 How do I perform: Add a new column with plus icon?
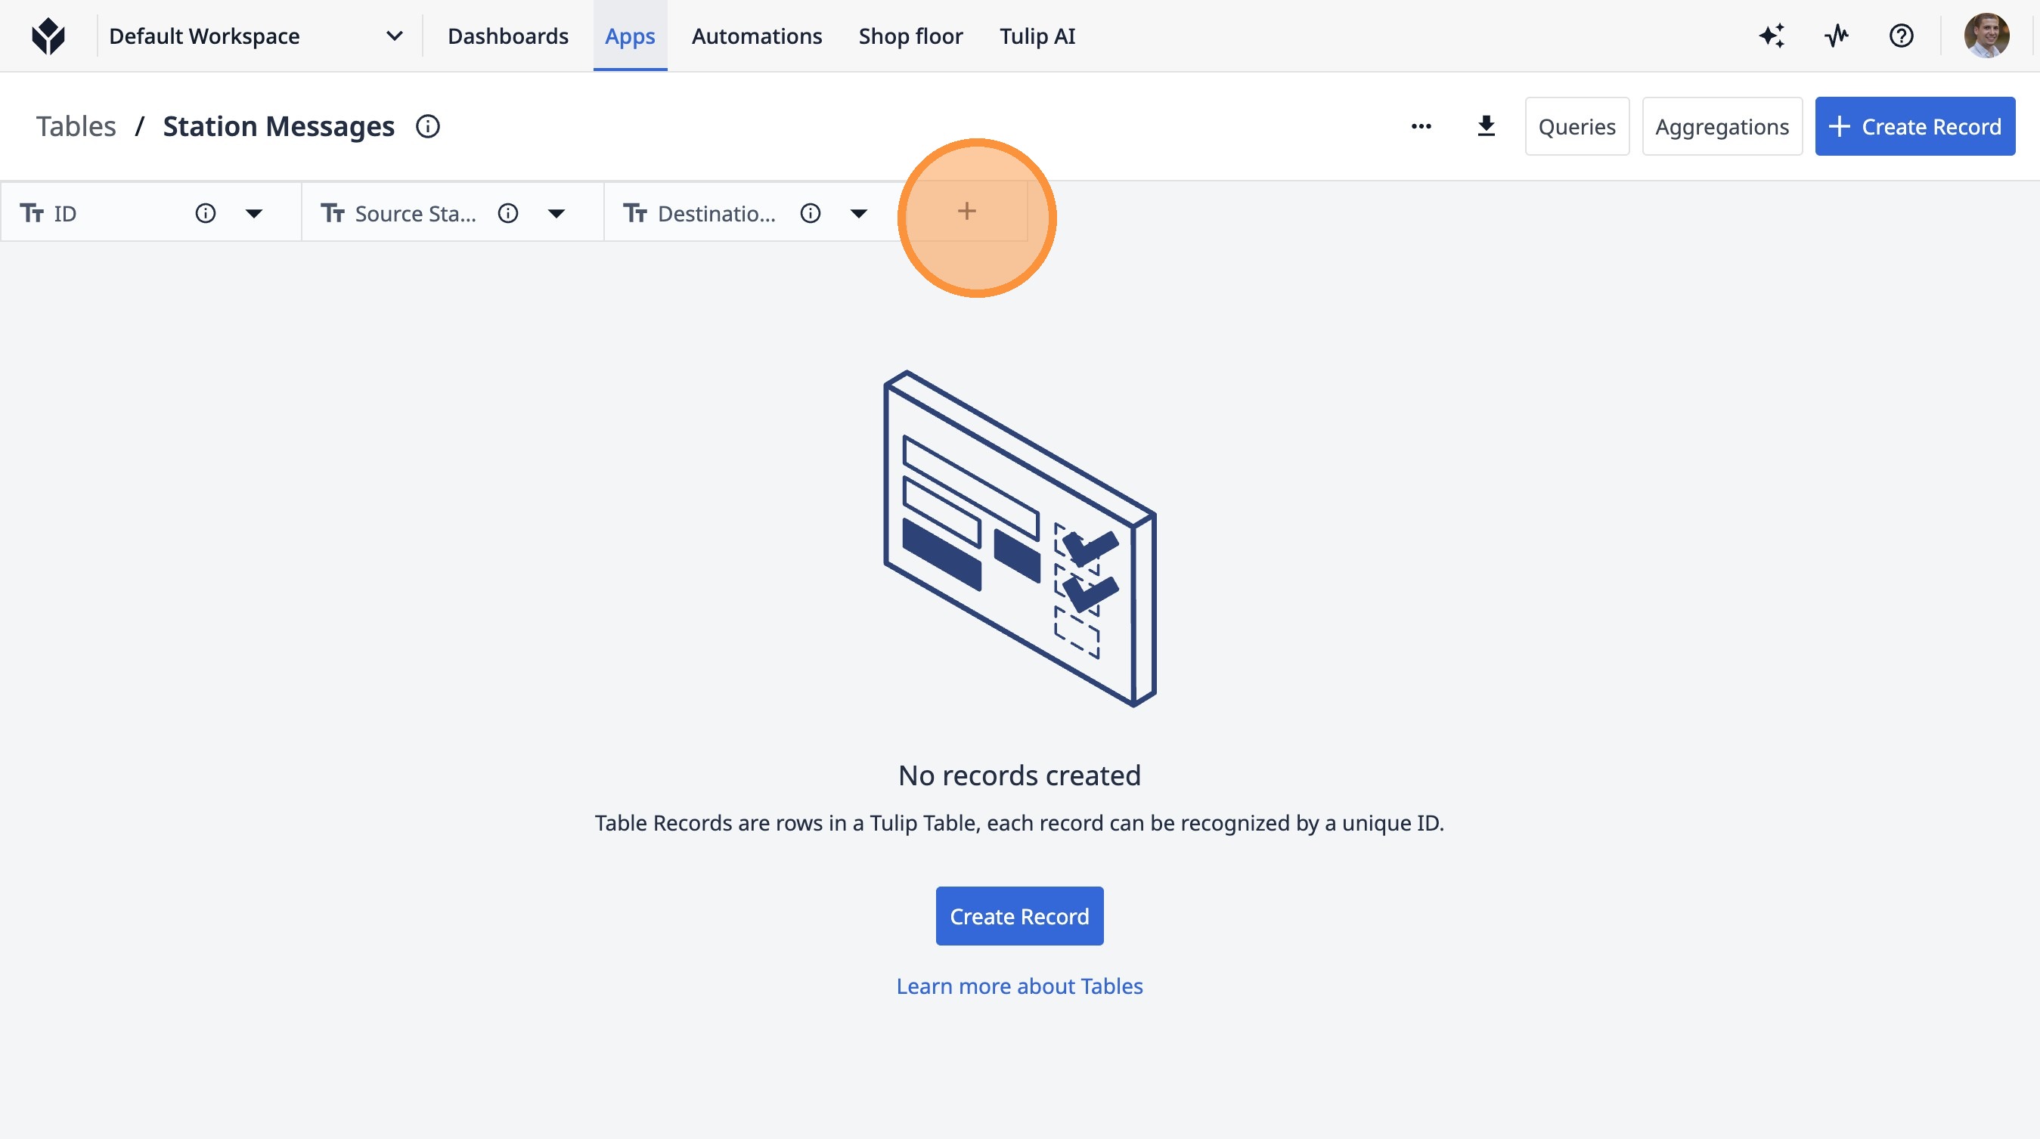[x=966, y=212]
